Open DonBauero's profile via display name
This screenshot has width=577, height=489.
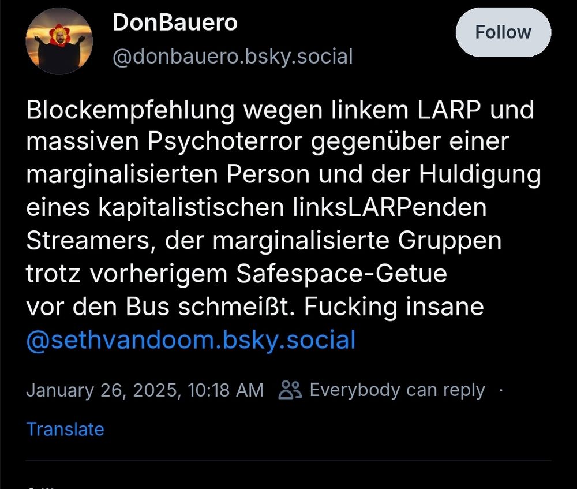(x=174, y=23)
